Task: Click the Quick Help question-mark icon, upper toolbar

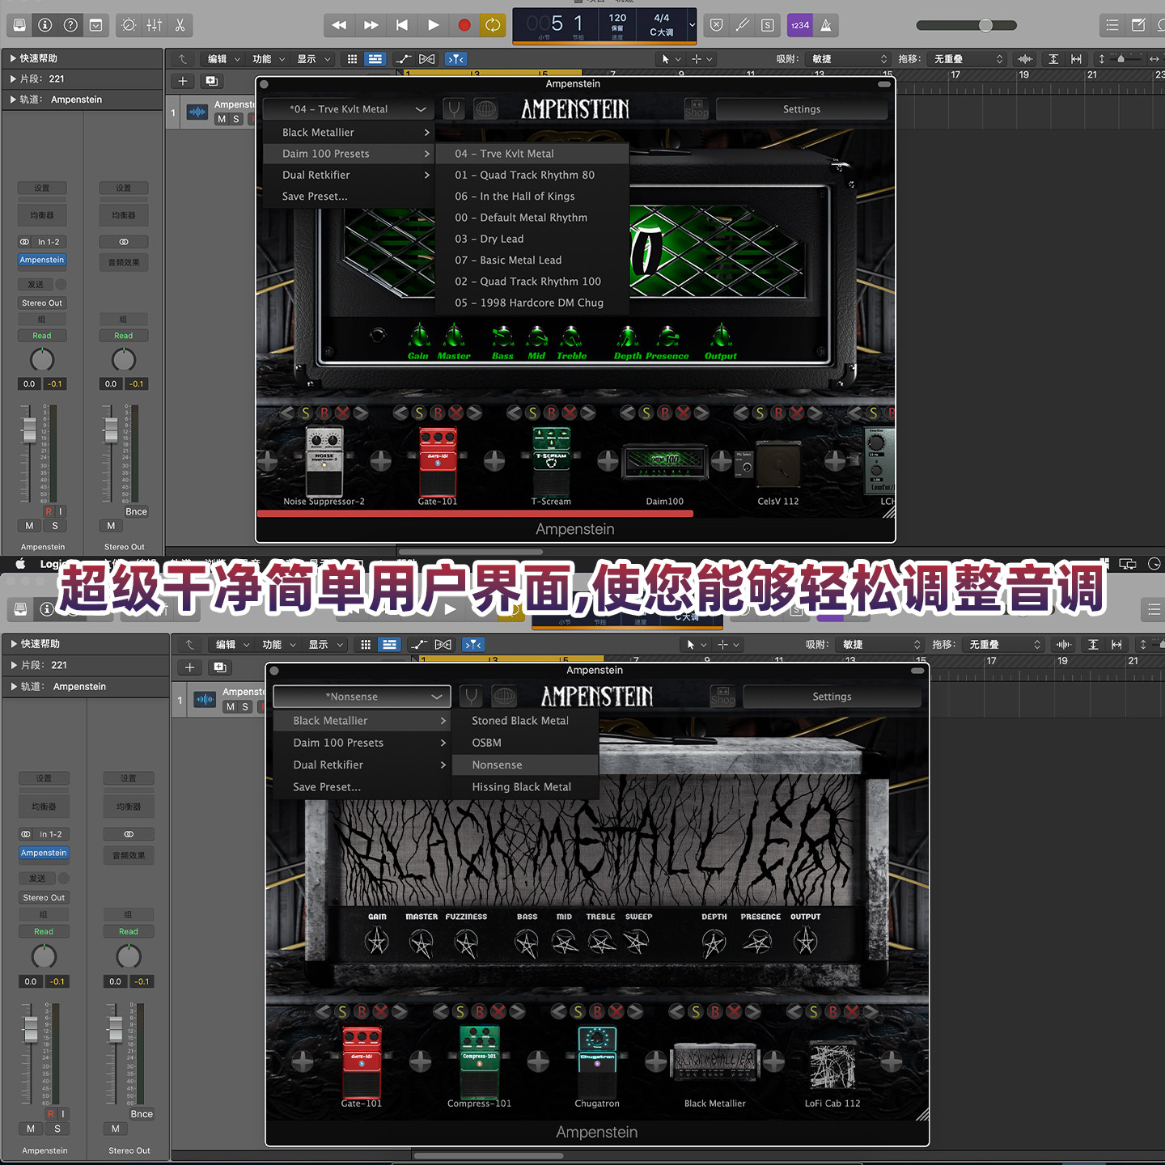Action: point(70,25)
